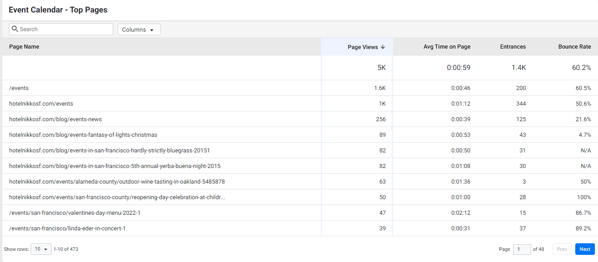598x262 pixels.
Task: Select hardly-strictly-bluegrass-20151 page name
Action: point(109,151)
